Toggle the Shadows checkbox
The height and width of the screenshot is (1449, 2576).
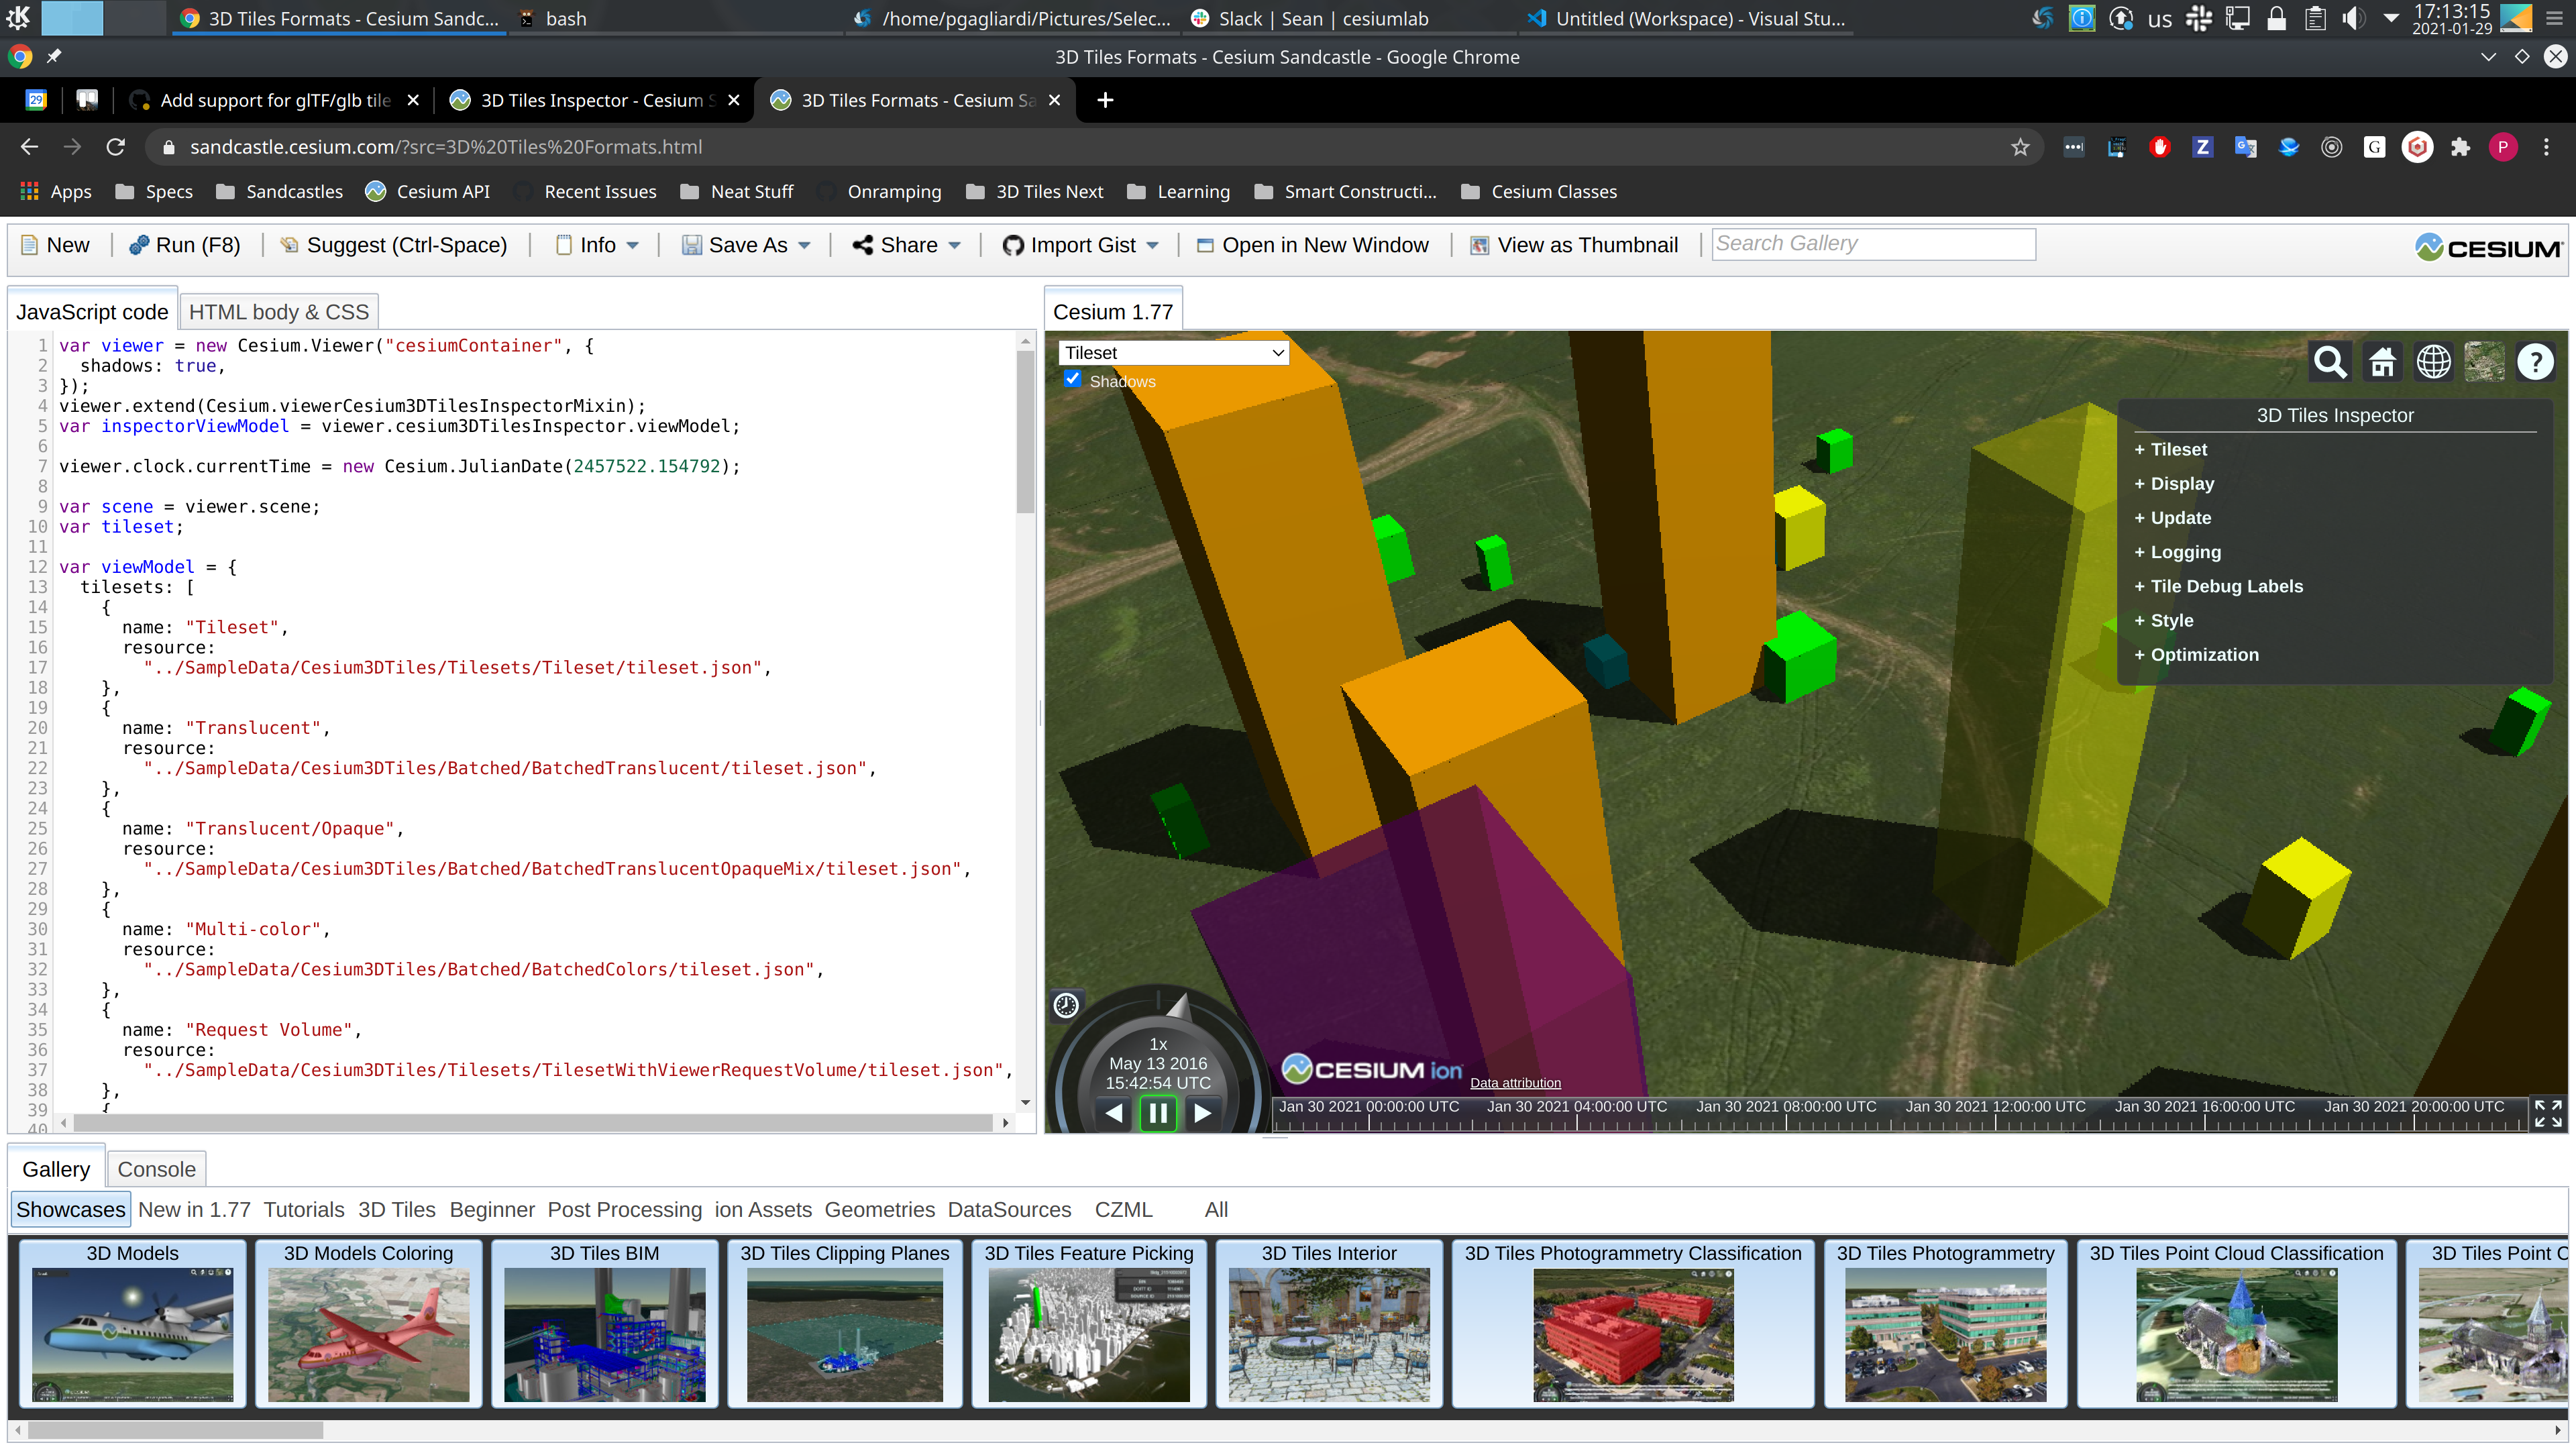coord(1072,379)
